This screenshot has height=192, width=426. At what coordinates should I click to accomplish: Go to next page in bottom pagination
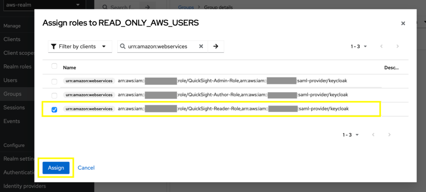pyautogui.click(x=389, y=135)
